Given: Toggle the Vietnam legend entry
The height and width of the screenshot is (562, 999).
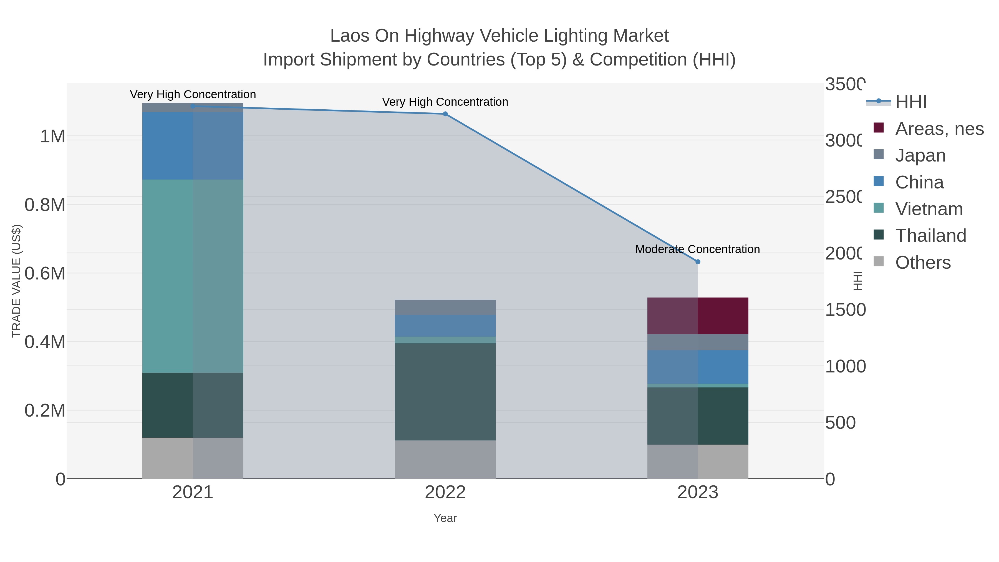Looking at the screenshot, I should [x=918, y=209].
